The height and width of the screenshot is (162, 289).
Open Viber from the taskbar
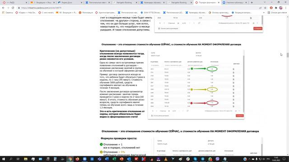pos(218,159)
